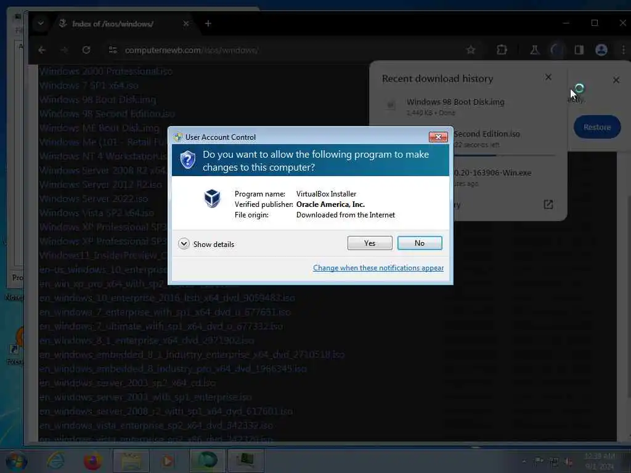631x473 pixels.
Task: Open Windows Media Player from taskbar
Action: pos(168,461)
